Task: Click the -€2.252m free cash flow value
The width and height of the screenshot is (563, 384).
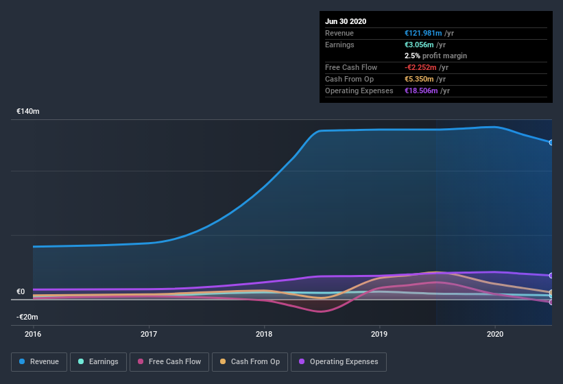Action: click(420, 67)
